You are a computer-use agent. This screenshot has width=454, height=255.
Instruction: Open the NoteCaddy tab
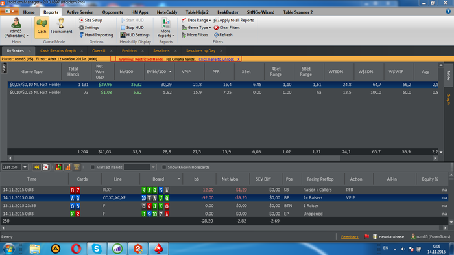(167, 12)
